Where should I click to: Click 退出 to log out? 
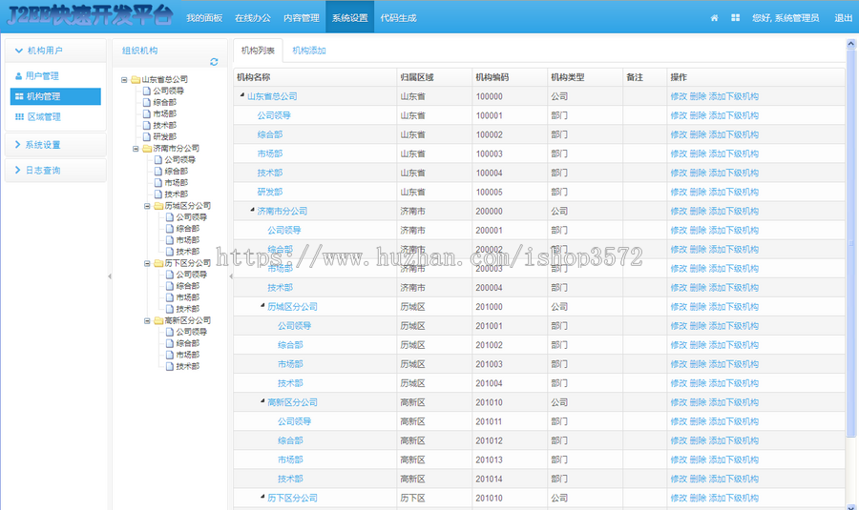point(843,18)
